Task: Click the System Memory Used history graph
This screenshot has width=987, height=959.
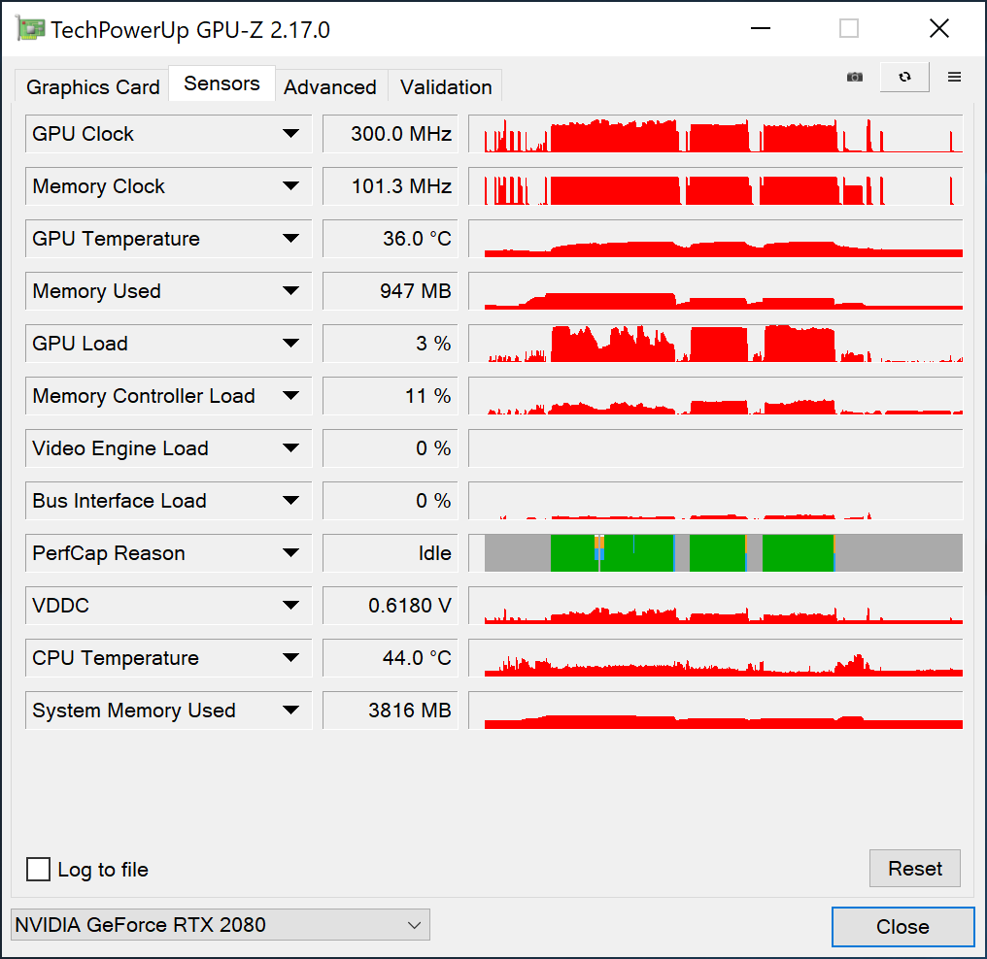Action: (716, 710)
